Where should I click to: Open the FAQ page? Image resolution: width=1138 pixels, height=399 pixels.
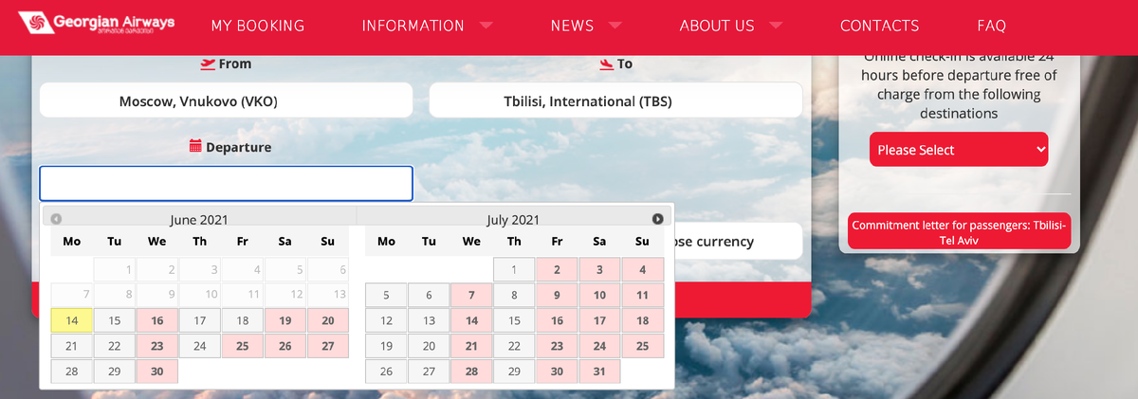pos(991,26)
